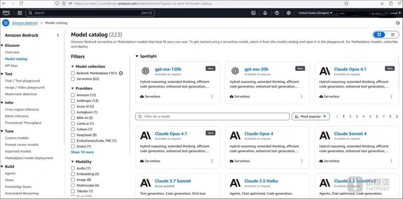Click the browser back arrow
The height and width of the screenshot is (199, 403).
click(4, 3)
